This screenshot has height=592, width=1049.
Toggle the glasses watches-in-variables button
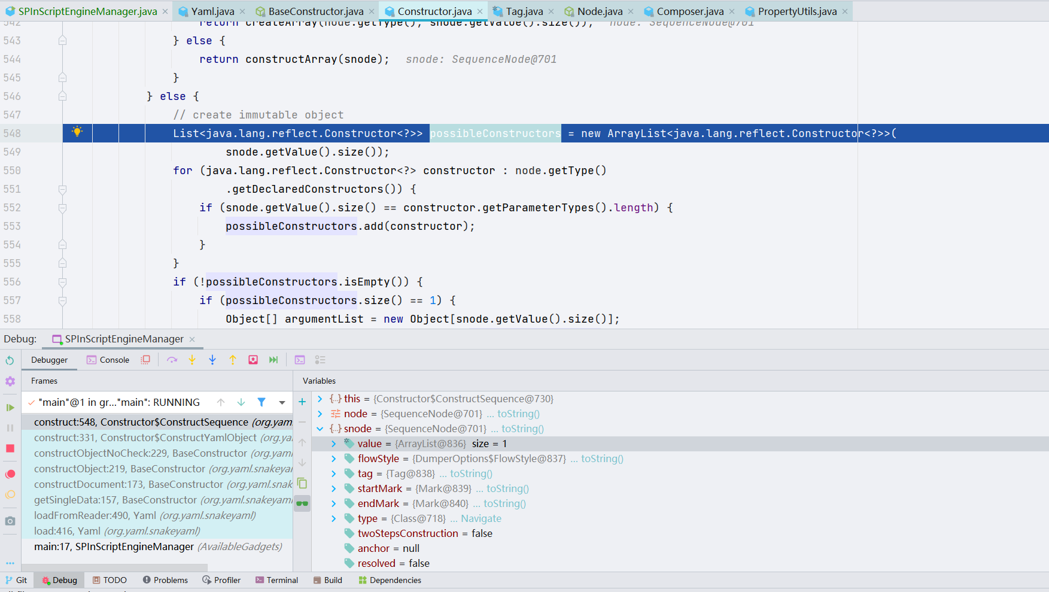coord(302,503)
